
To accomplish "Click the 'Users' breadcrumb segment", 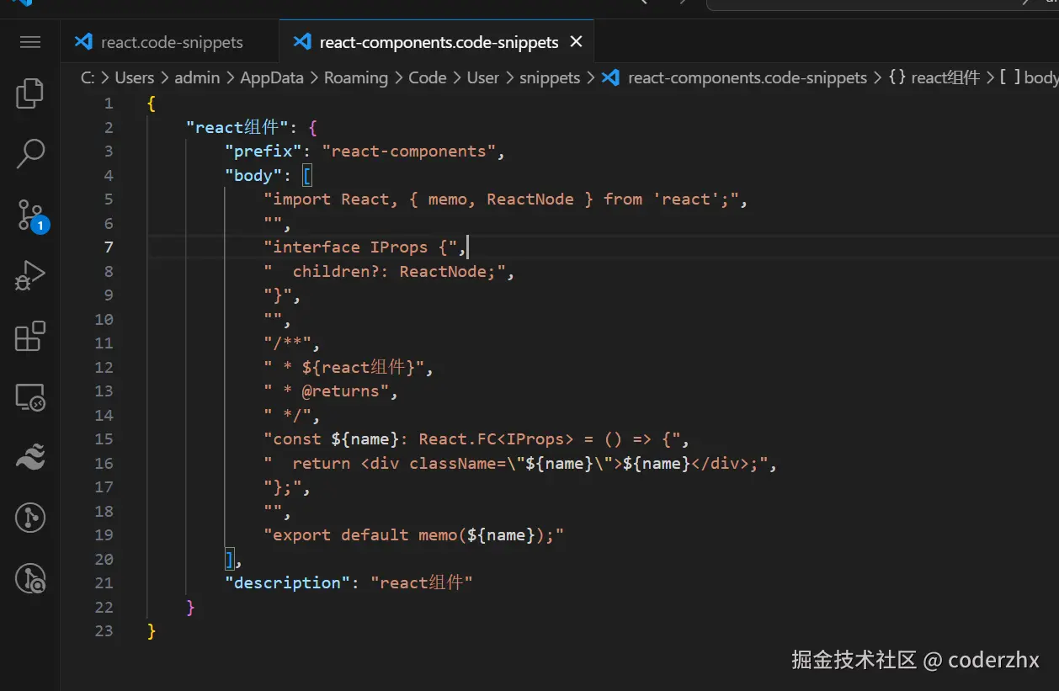I will point(134,77).
